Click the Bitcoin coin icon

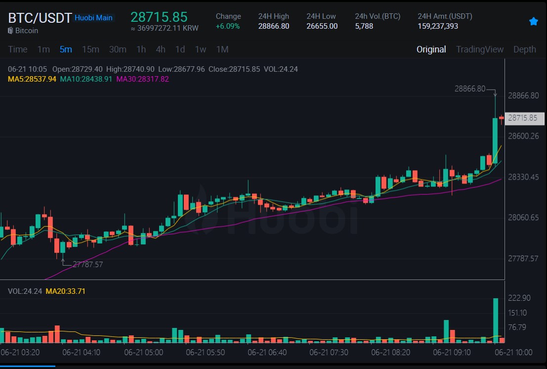pos(10,31)
